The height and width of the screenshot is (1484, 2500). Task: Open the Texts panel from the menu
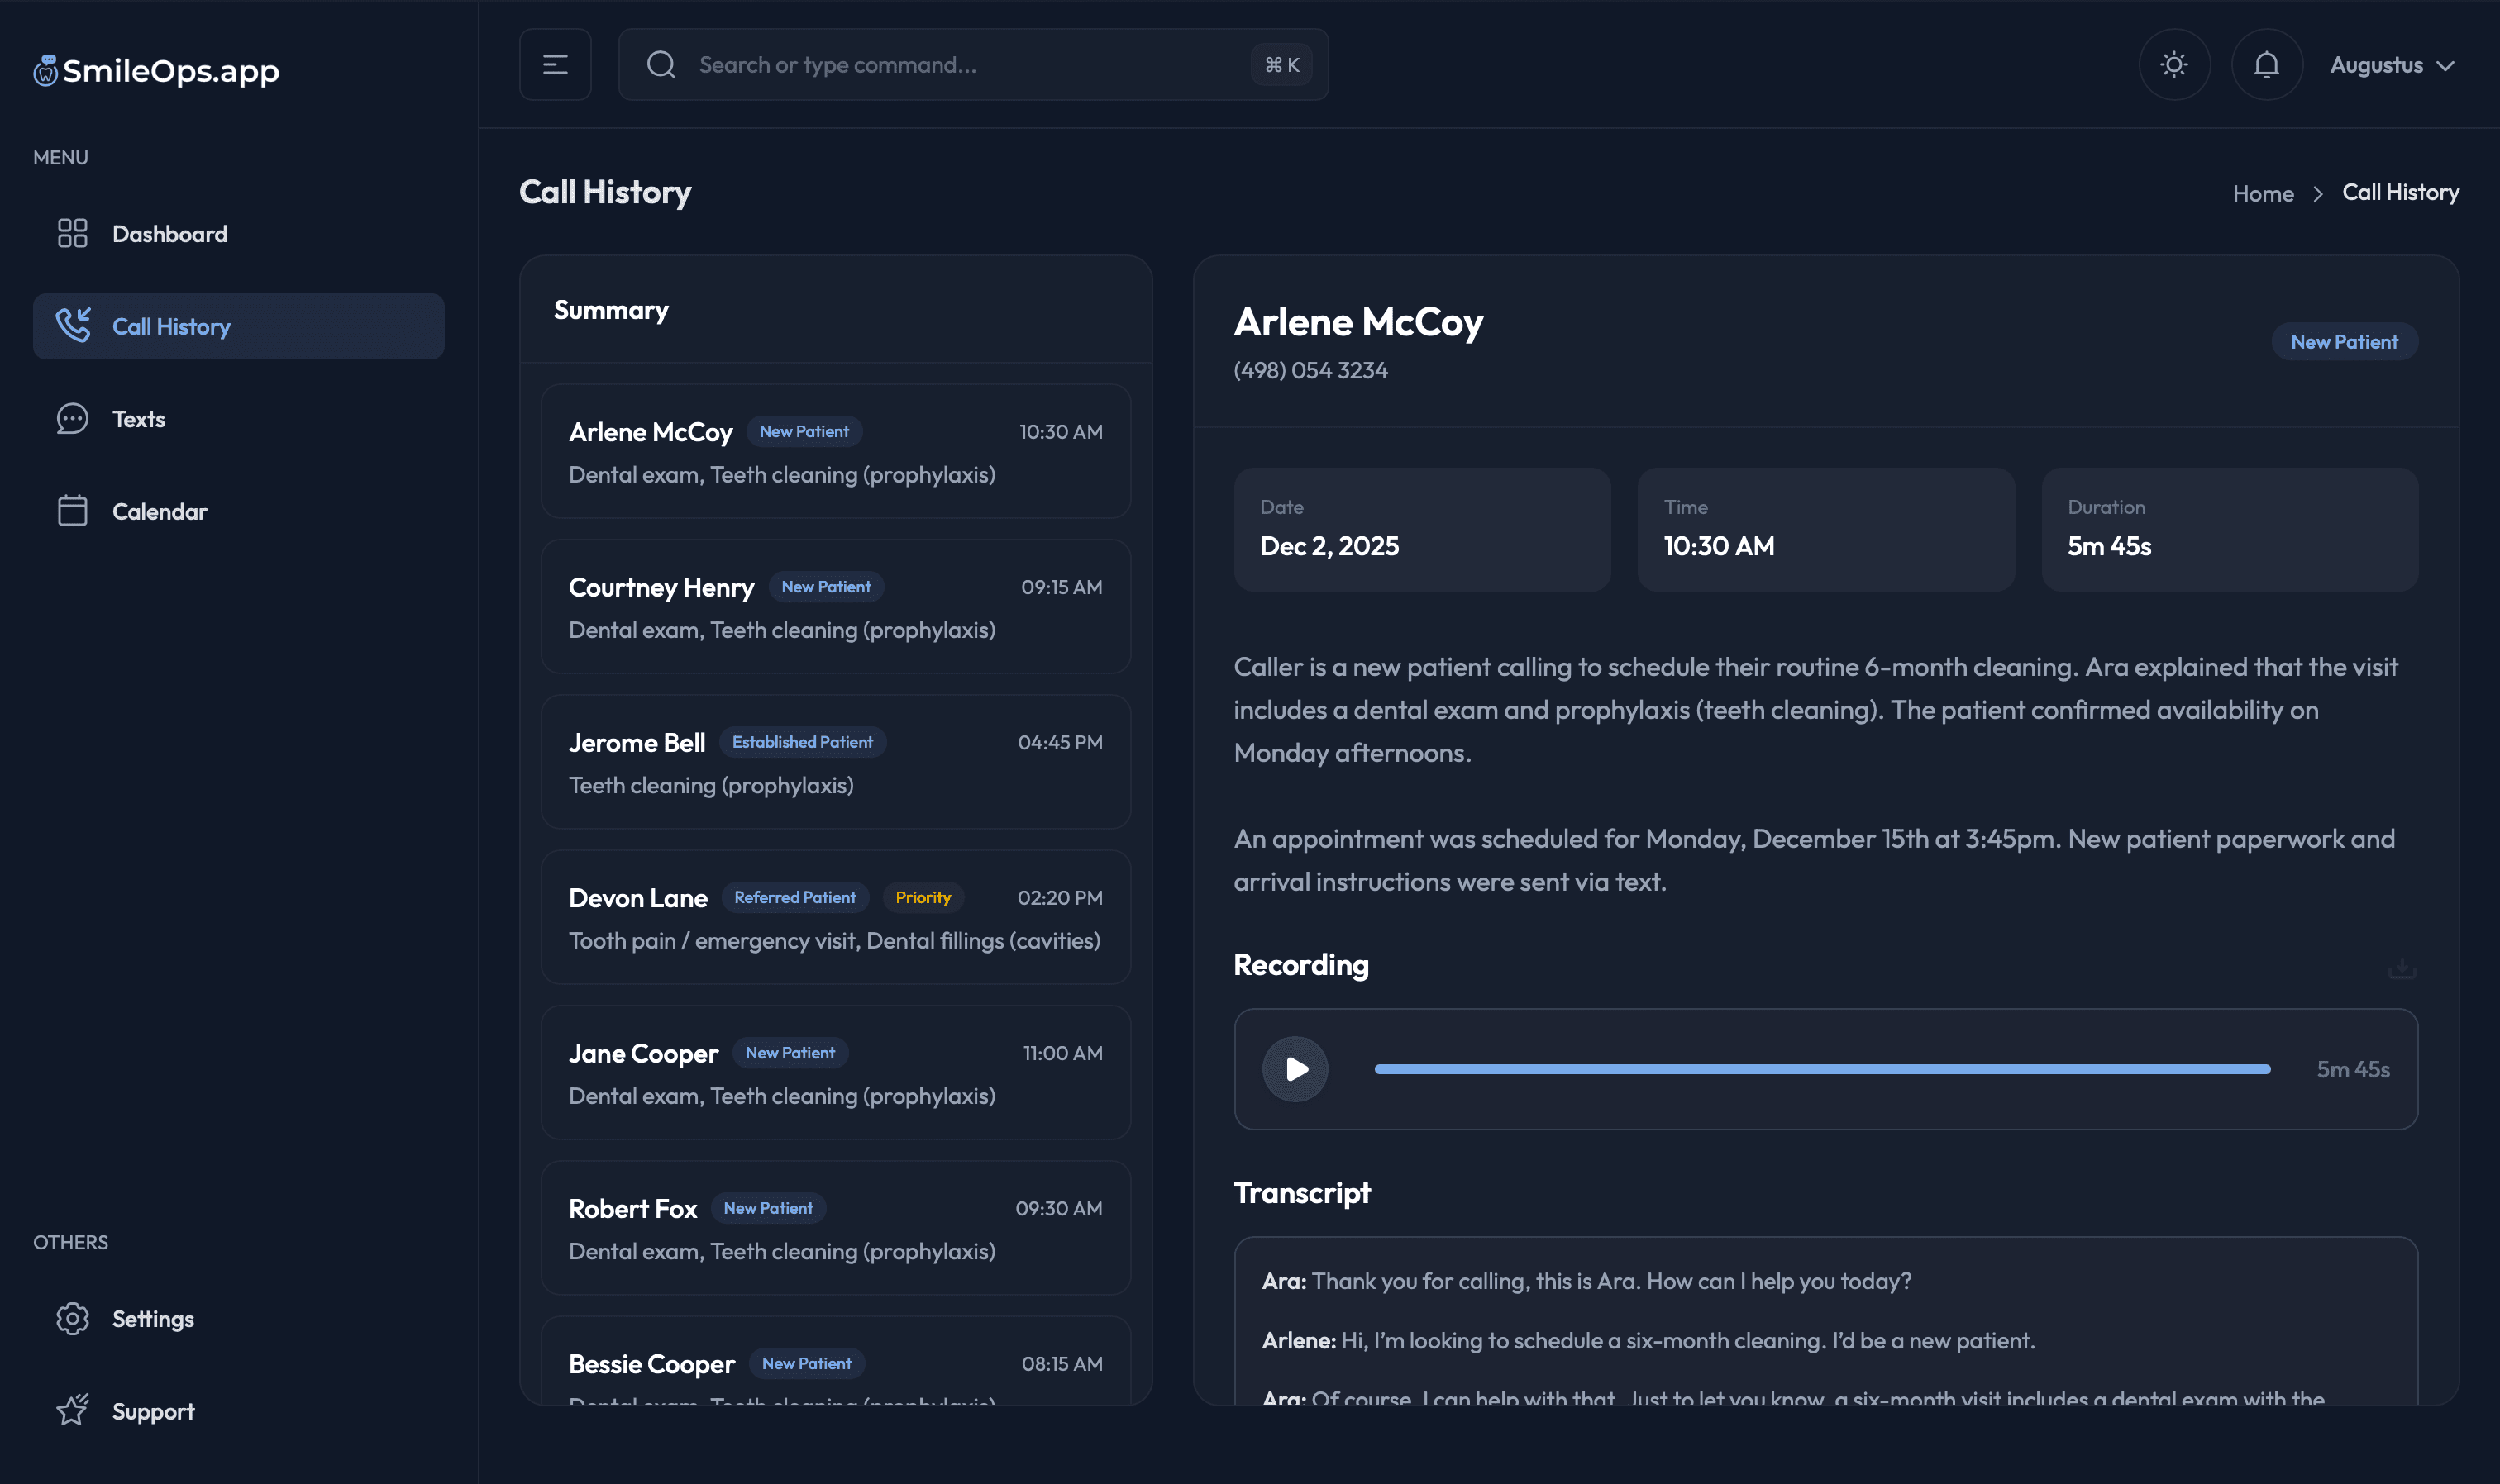point(138,418)
